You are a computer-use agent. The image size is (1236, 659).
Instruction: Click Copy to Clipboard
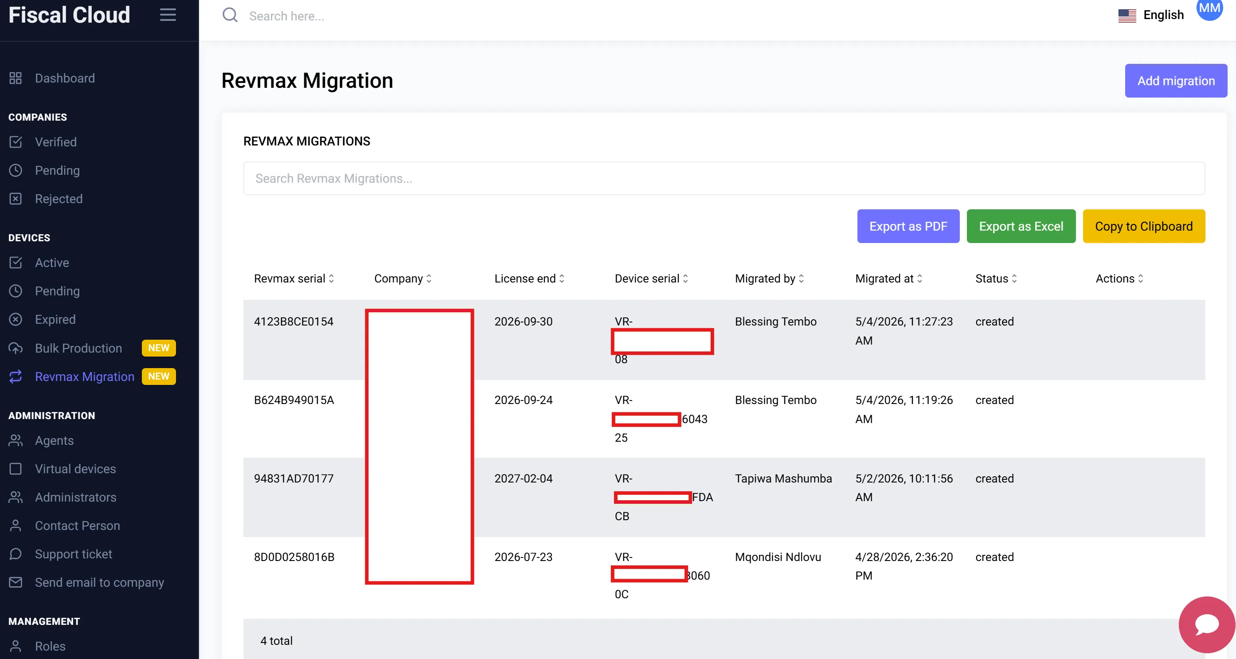[x=1143, y=226]
